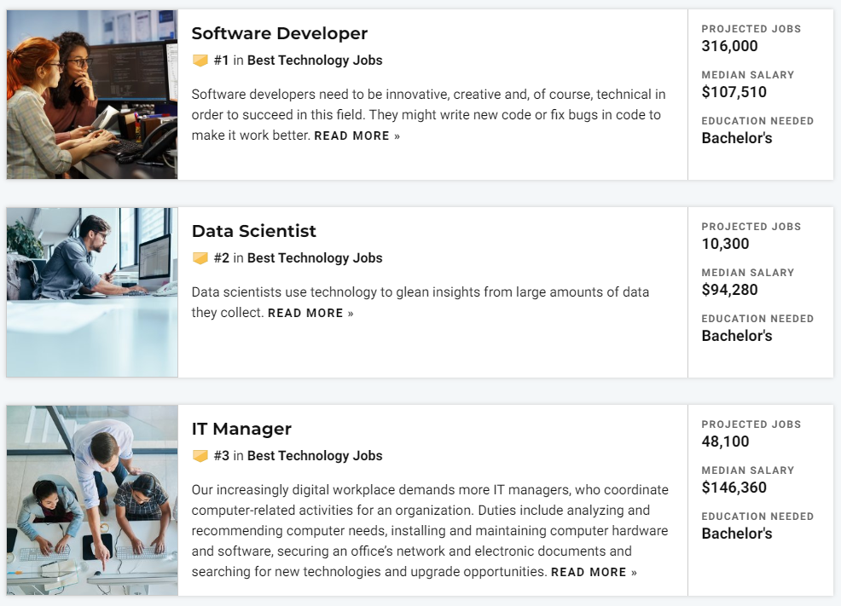Click the $107,510 median salary figure

click(734, 92)
